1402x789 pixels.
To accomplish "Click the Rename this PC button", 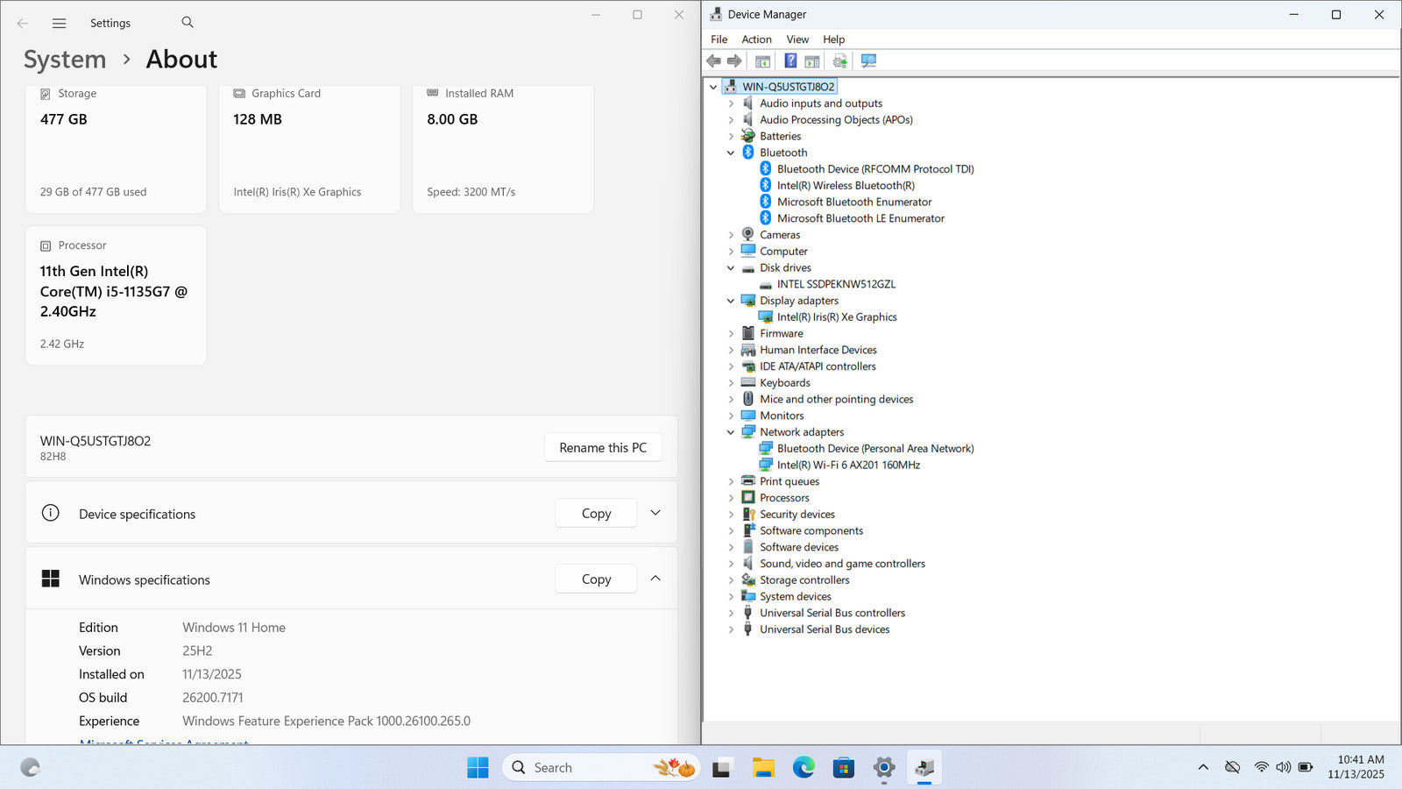I will click(603, 448).
